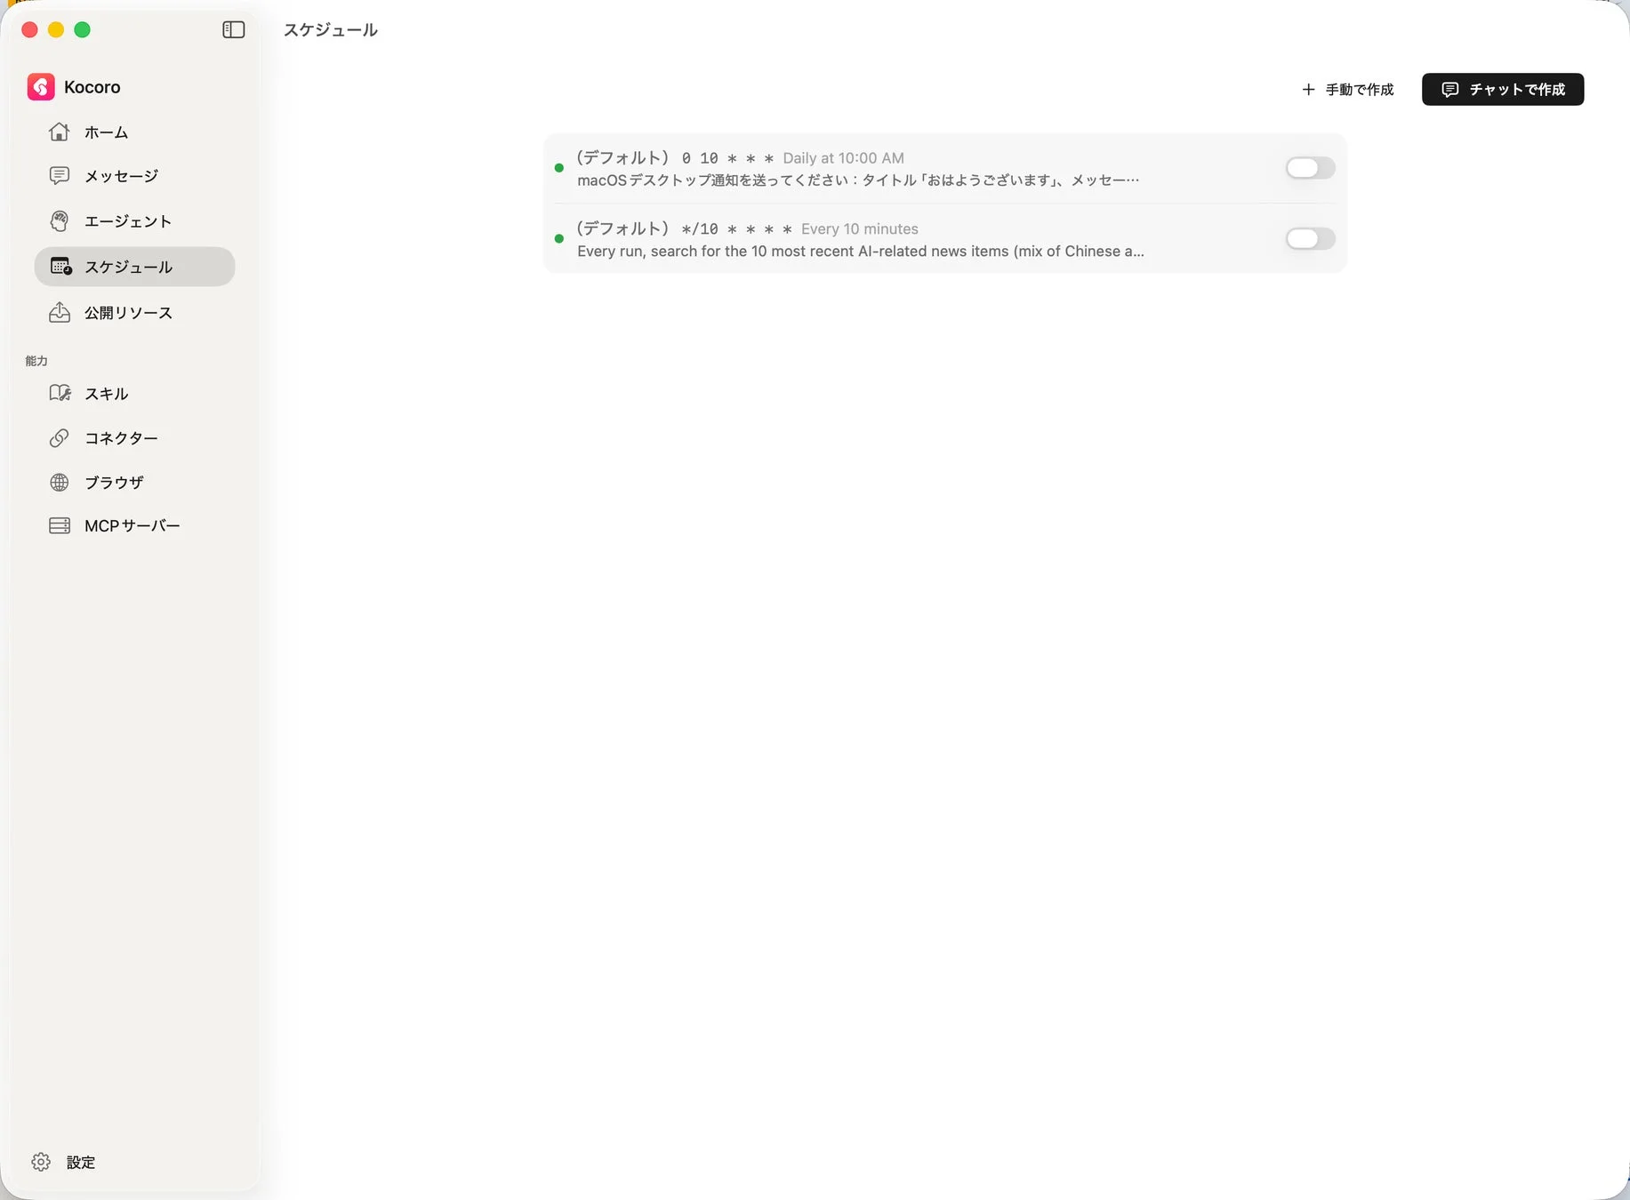Select the スケジュール sidebar item

(134, 266)
